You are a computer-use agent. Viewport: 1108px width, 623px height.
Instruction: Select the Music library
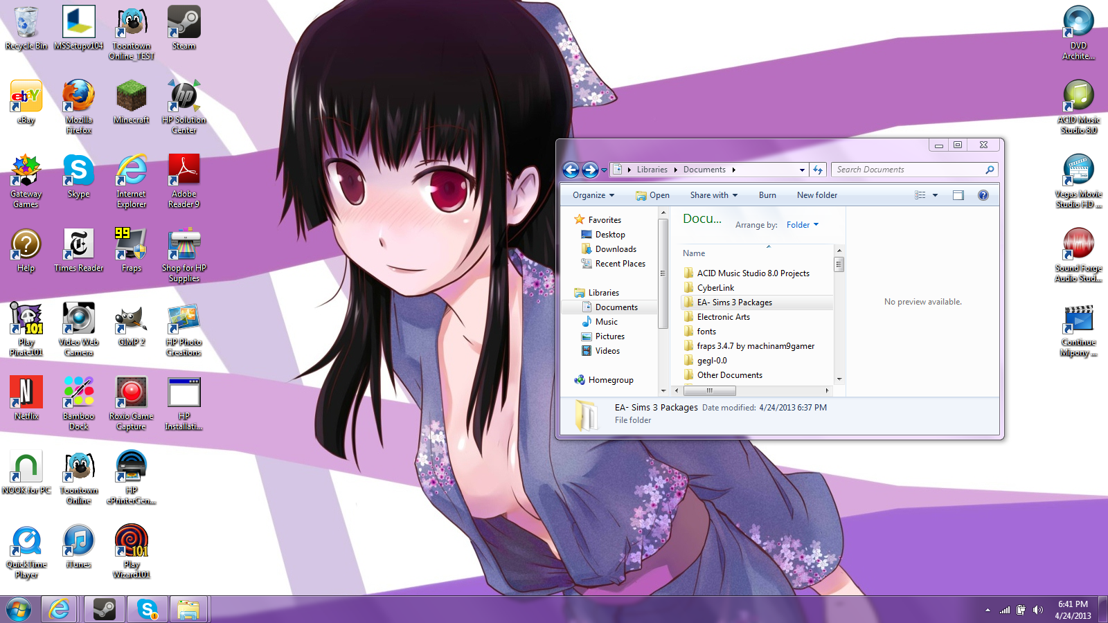606,322
